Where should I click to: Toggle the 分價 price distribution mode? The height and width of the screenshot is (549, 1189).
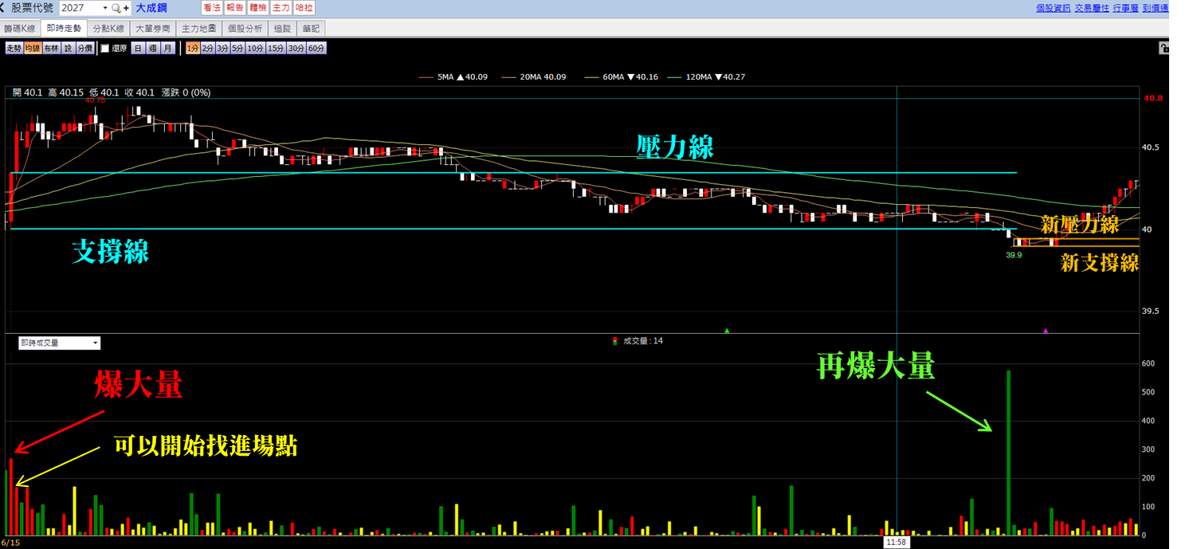point(85,49)
